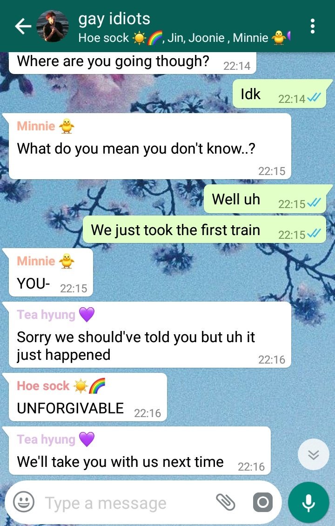Tap the 'Tea hyung' name above the Sorry message
Image resolution: width=335 pixels, height=526 pixels.
(46, 315)
